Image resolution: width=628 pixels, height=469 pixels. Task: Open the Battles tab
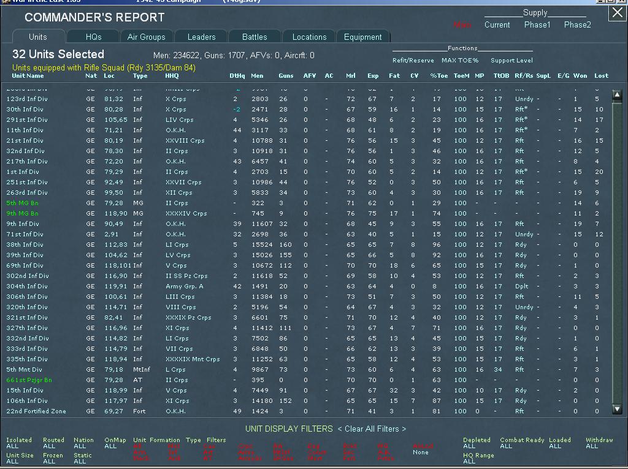click(255, 37)
